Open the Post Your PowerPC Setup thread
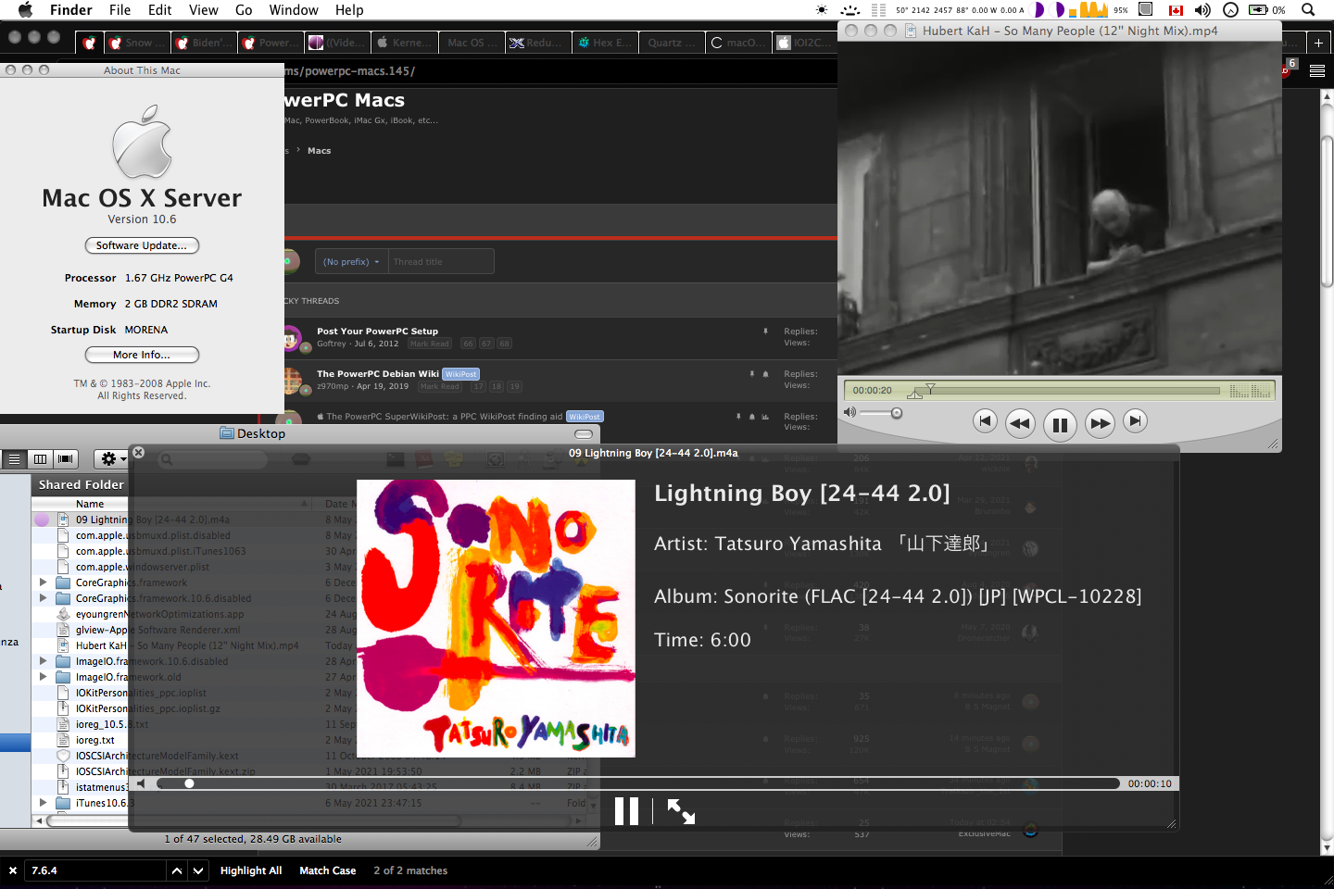 pos(378,331)
